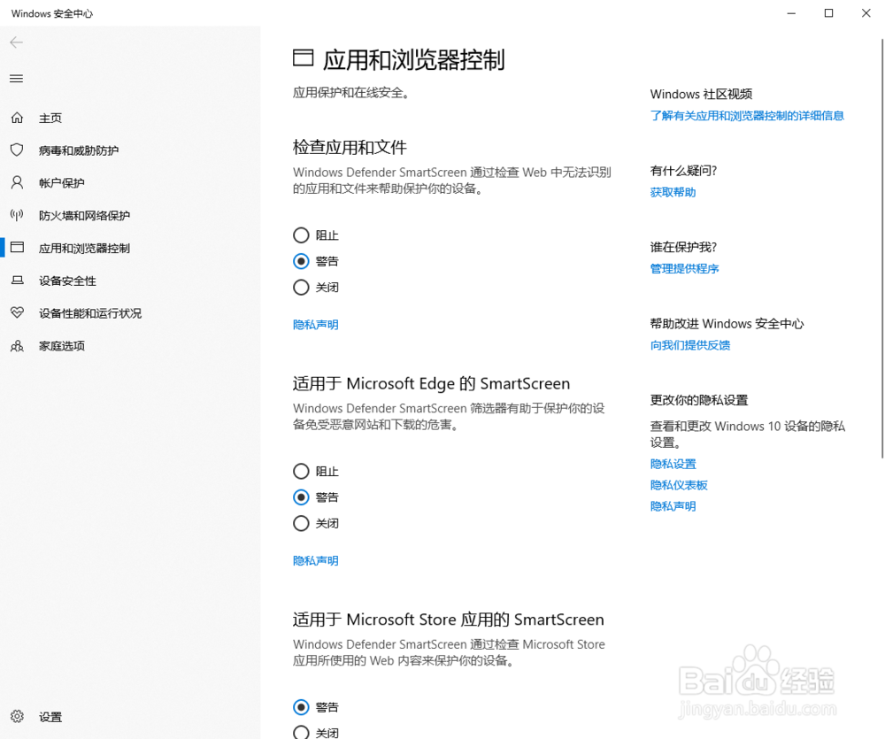Open 设备性能和运行状况 section
The width and height of the screenshot is (885, 739).
89,313
